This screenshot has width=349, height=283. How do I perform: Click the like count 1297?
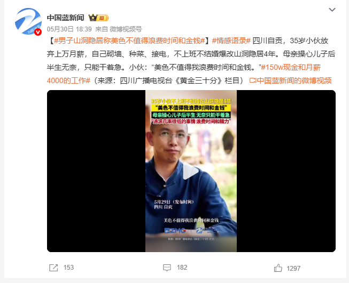(x=293, y=269)
